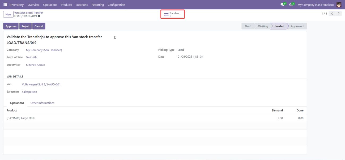Click the Approve button
345x160 pixels.
point(11,26)
